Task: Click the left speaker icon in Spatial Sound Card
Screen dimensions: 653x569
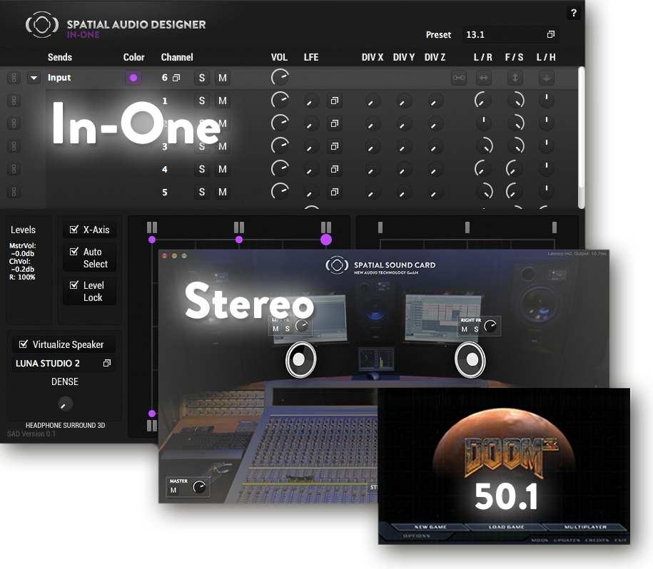Action: point(300,360)
